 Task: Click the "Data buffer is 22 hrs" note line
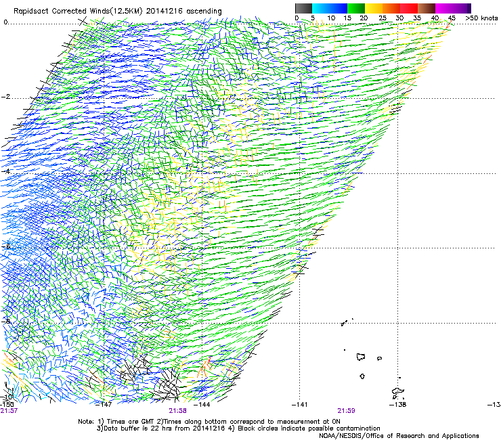click(238, 428)
